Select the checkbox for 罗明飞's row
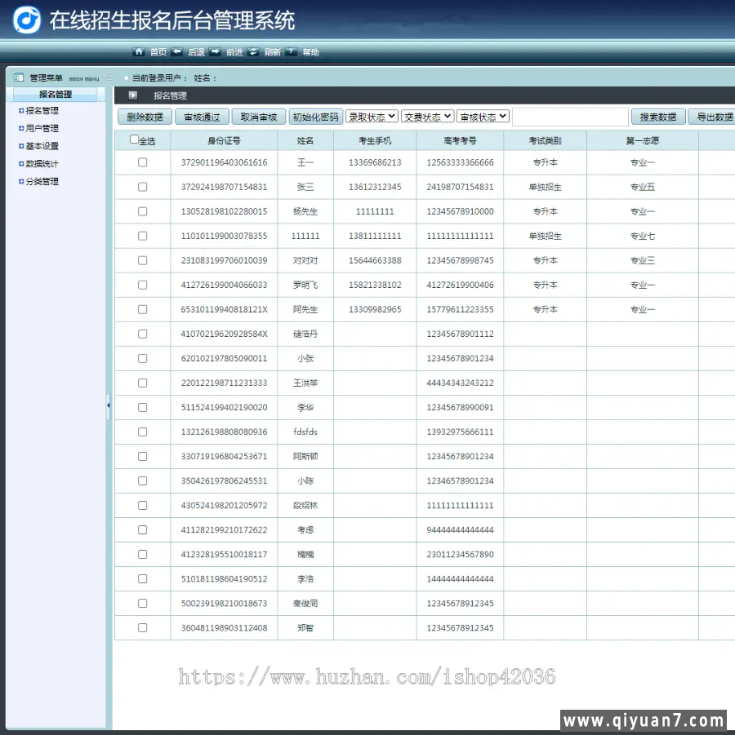Screen dimensions: 735x735 (x=142, y=285)
